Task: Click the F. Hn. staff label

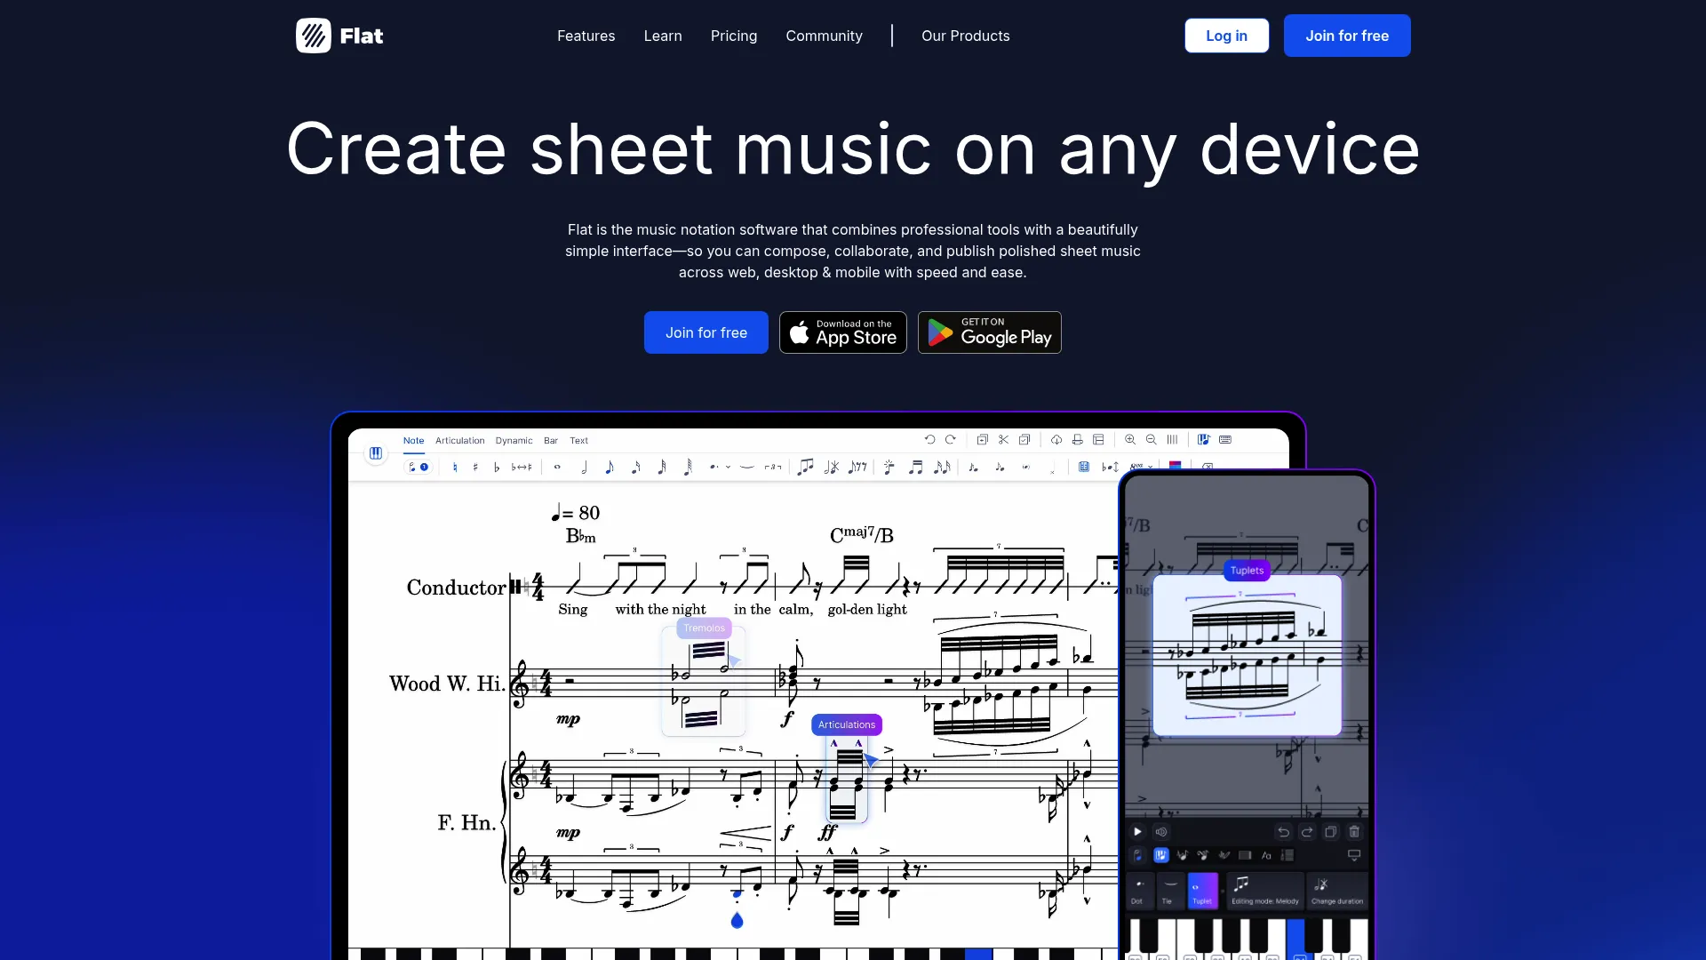Action: tap(466, 823)
